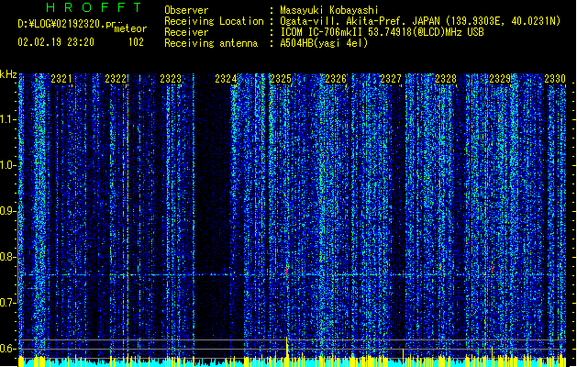Click the count value 102

136,42
